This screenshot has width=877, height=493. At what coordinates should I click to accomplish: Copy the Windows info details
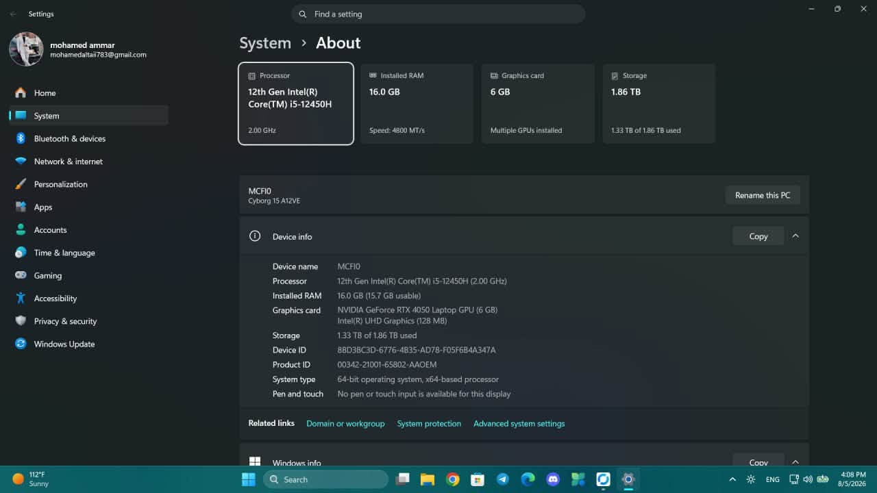tap(758, 462)
